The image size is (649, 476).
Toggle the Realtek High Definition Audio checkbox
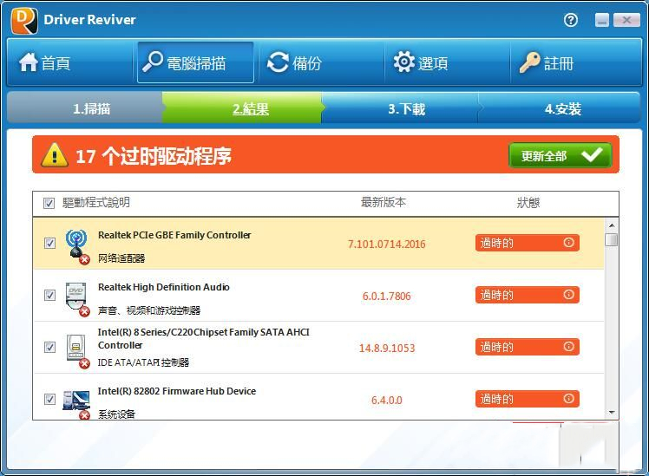49,295
